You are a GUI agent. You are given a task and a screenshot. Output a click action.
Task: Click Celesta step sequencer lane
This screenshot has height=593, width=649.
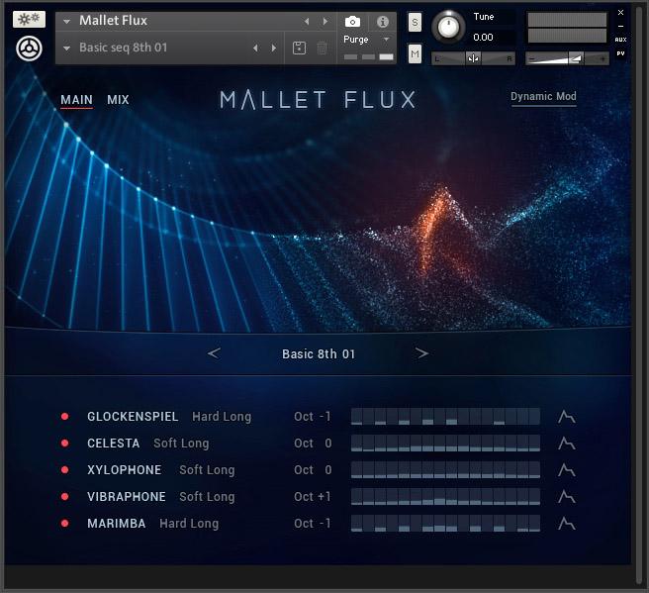point(445,444)
